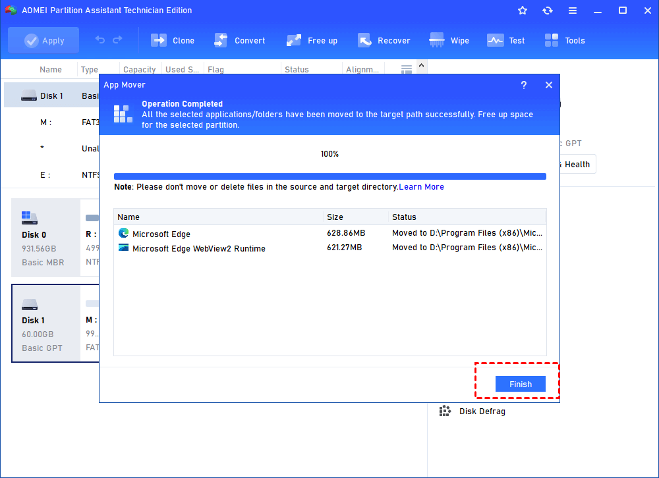
Task: Click the Disk 1 drive icon in the list
Action: [x=29, y=95]
